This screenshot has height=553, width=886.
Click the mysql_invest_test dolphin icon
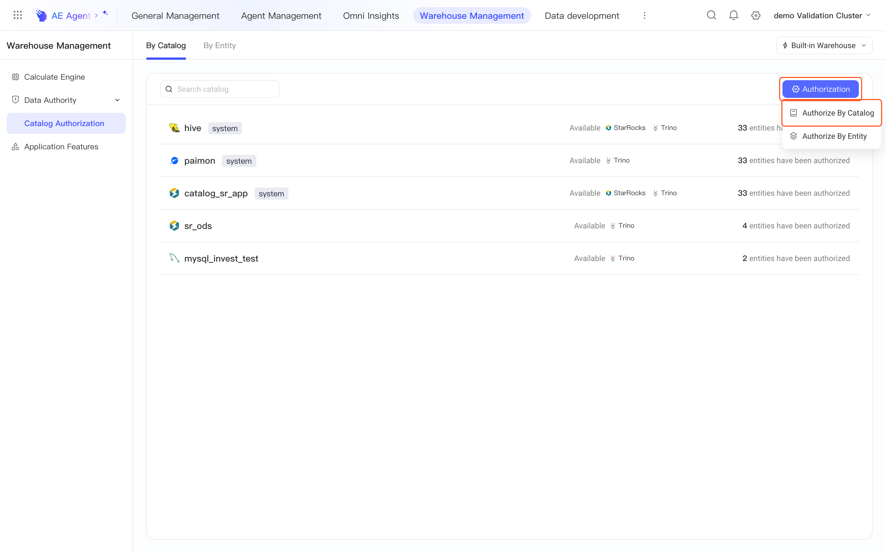point(174,258)
